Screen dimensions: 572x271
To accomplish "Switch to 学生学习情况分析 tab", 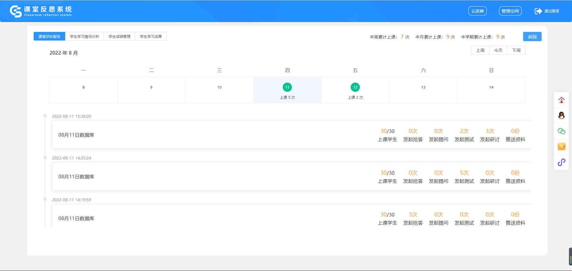I will tap(84, 36).
